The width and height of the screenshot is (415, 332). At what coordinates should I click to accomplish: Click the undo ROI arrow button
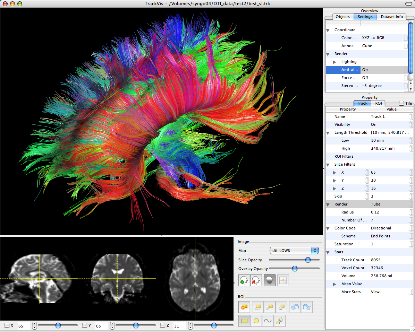pyautogui.click(x=295, y=307)
